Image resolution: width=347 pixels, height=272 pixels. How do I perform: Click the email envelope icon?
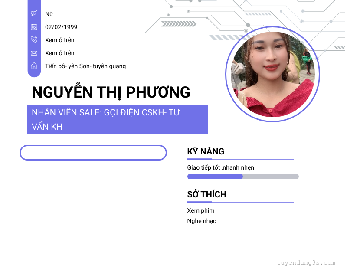coord(34,53)
